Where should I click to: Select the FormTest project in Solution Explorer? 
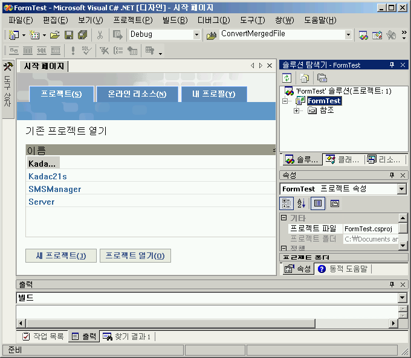(x=324, y=101)
